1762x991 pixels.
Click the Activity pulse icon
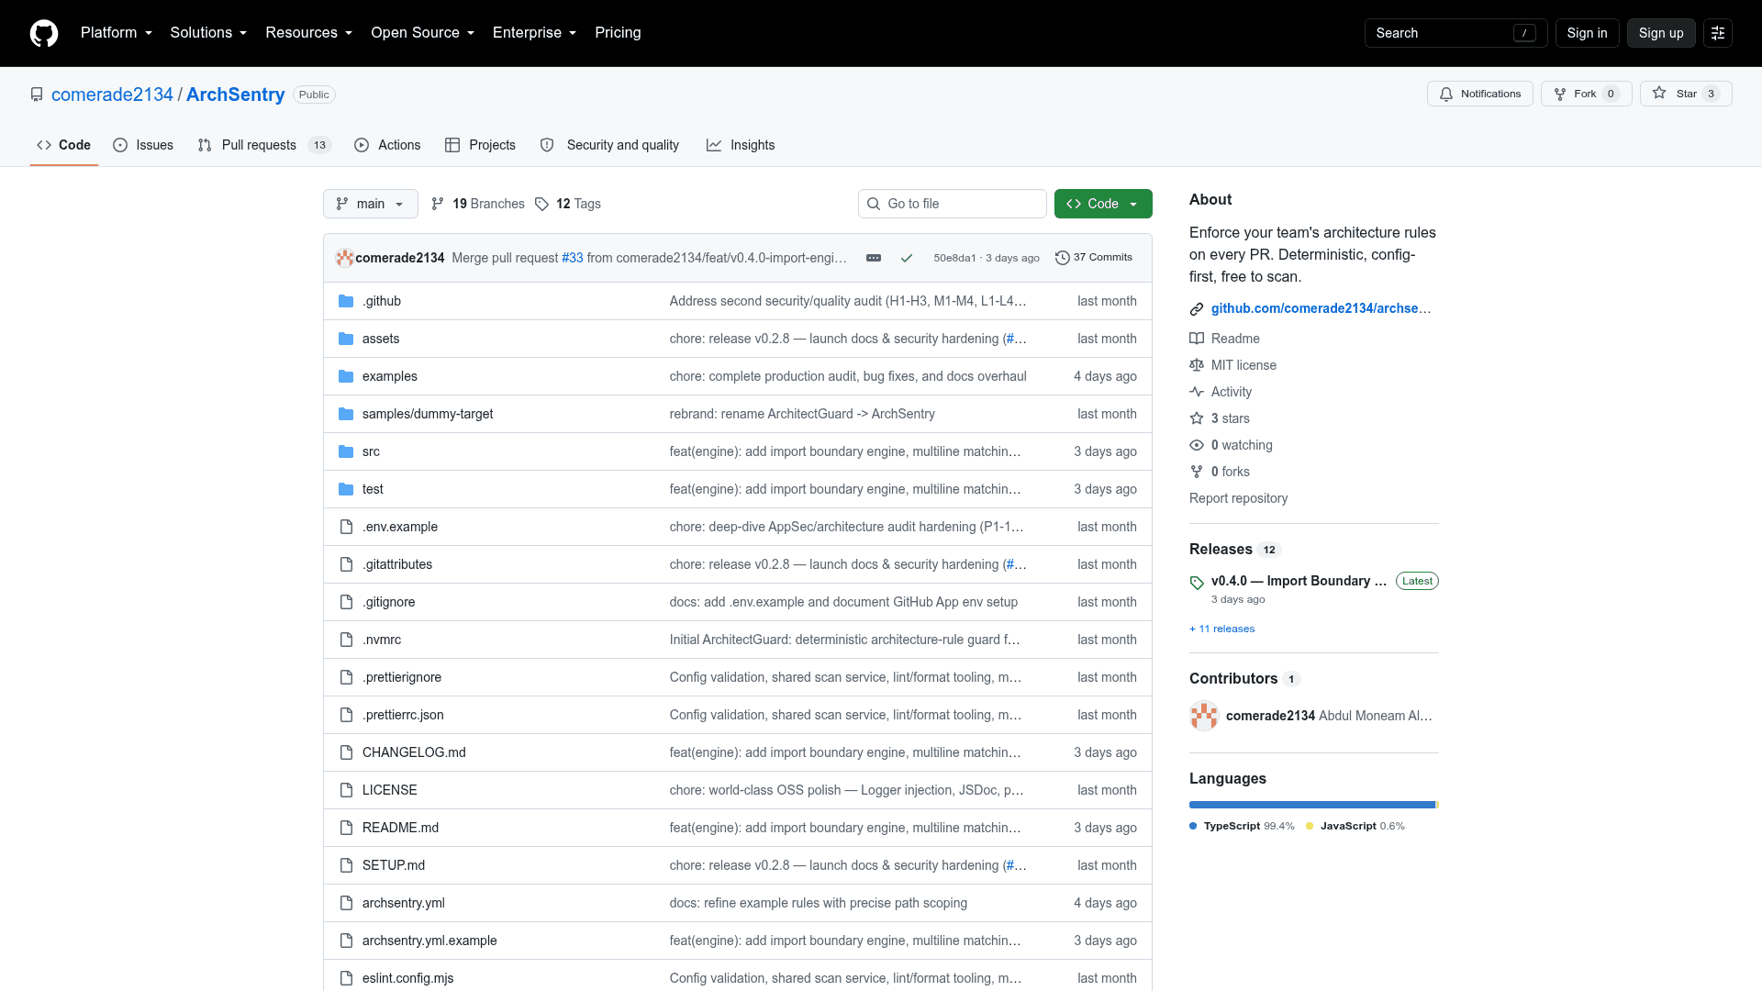[1197, 392]
